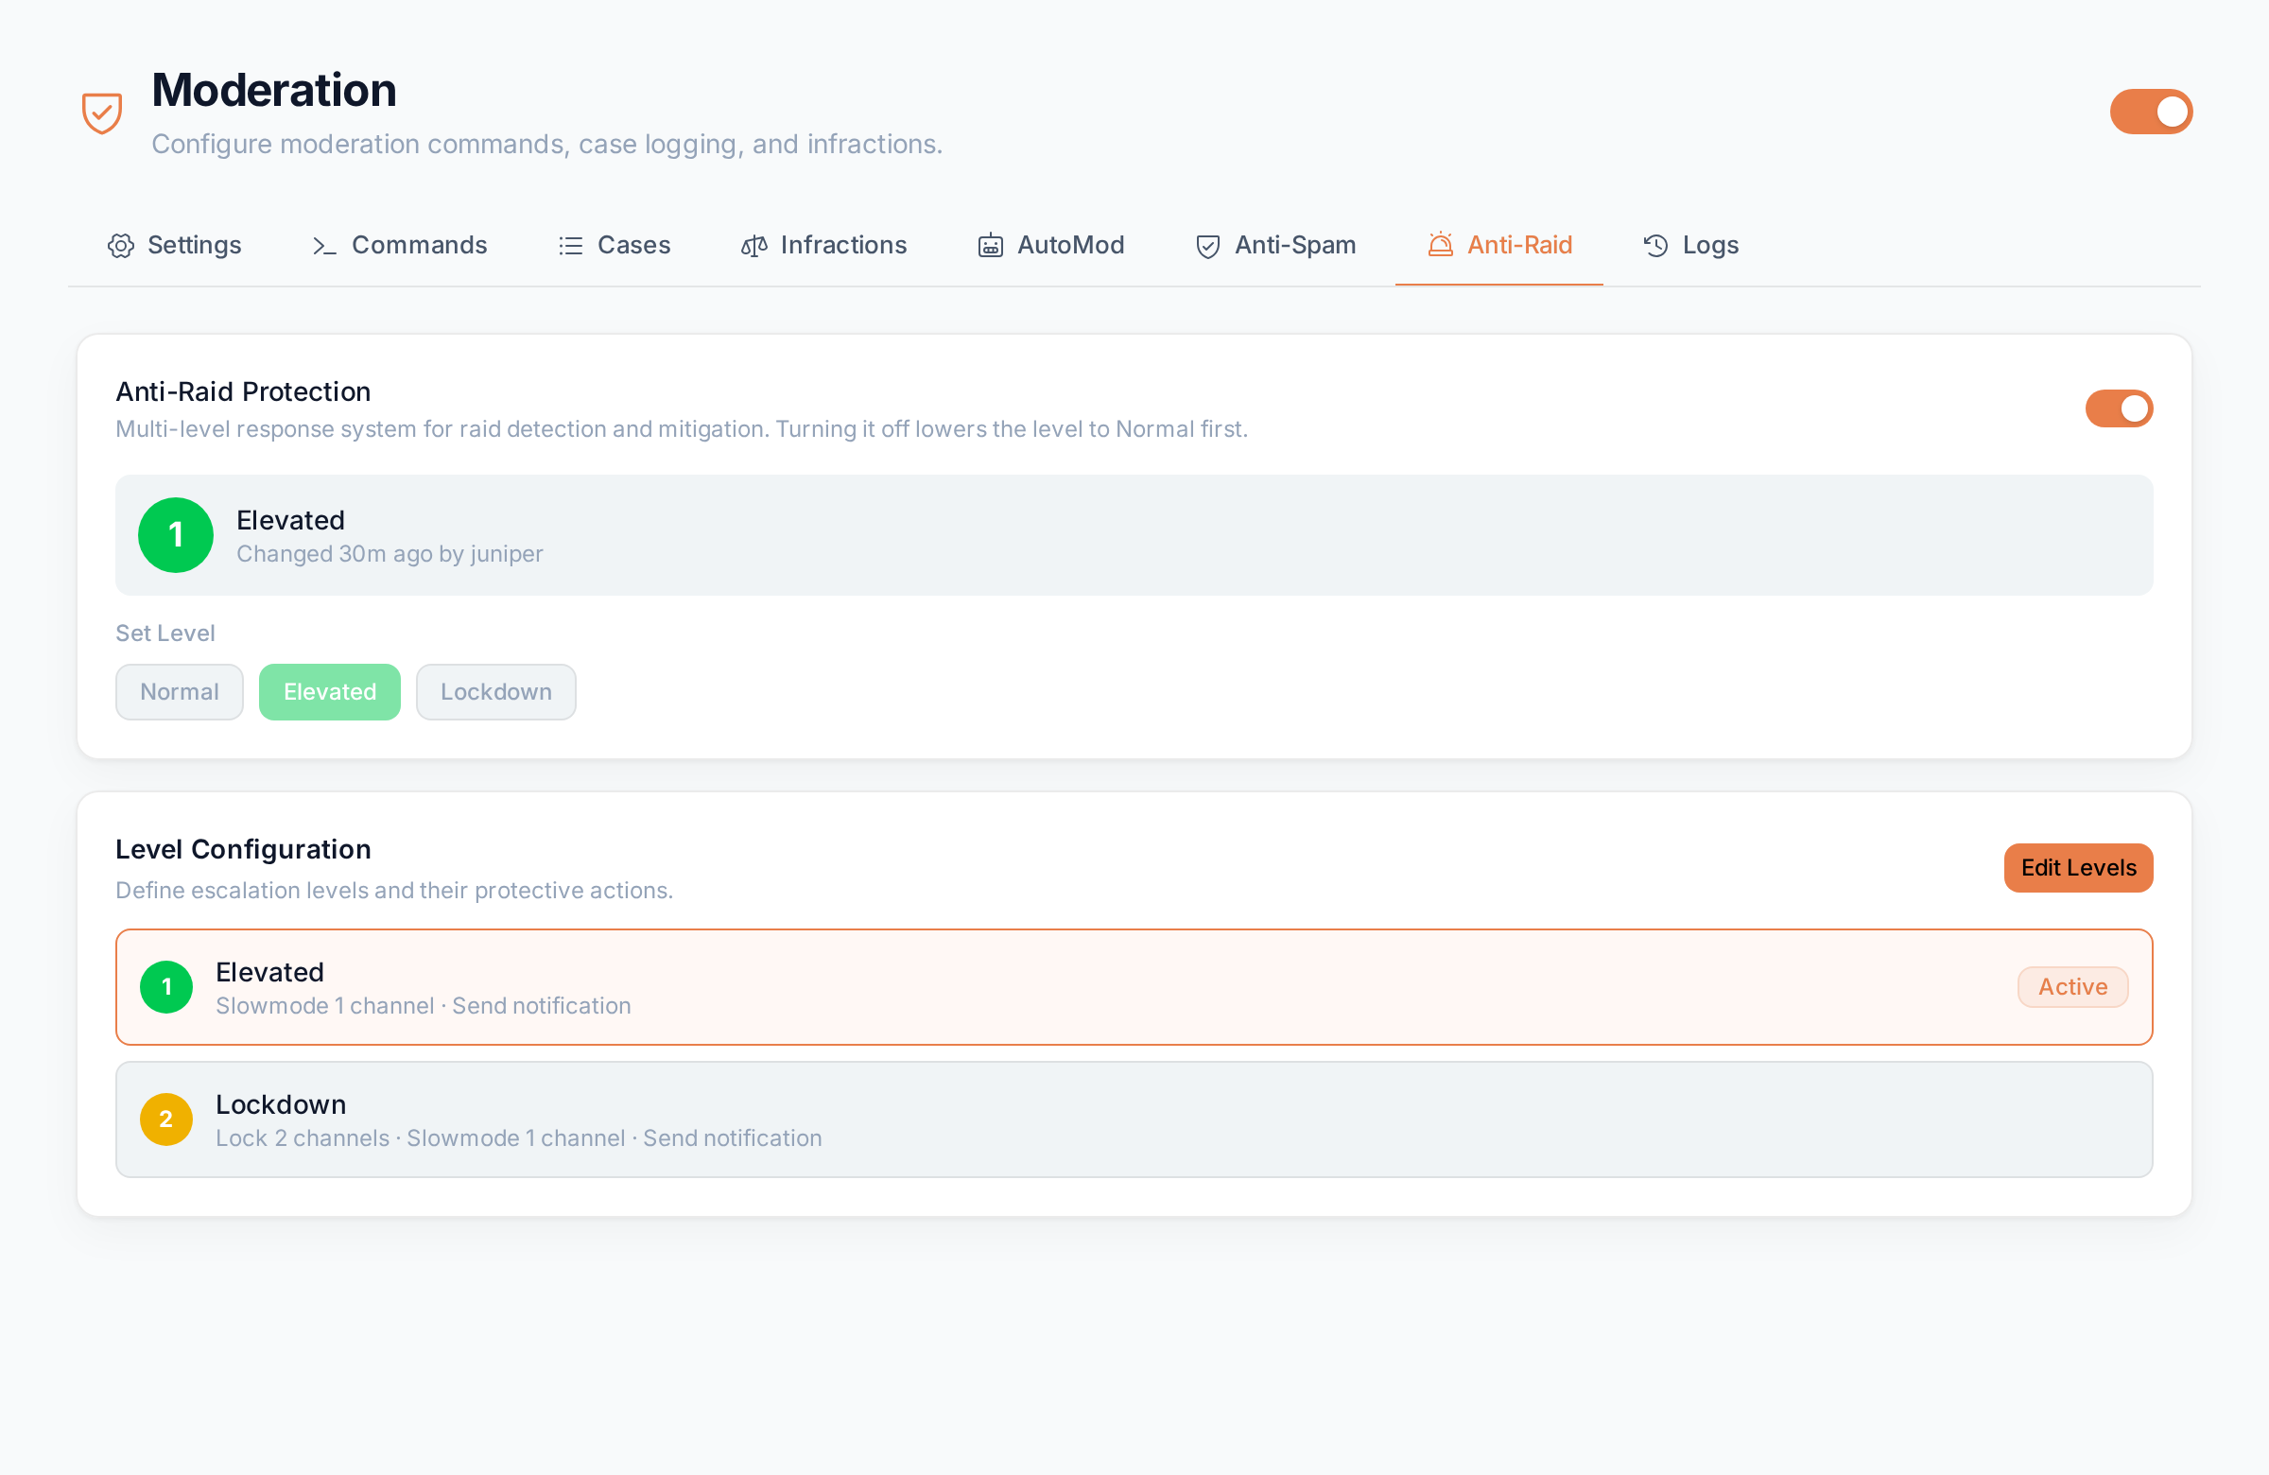
Task: Click the Commands terminal prompt icon
Action: (x=325, y=246)
